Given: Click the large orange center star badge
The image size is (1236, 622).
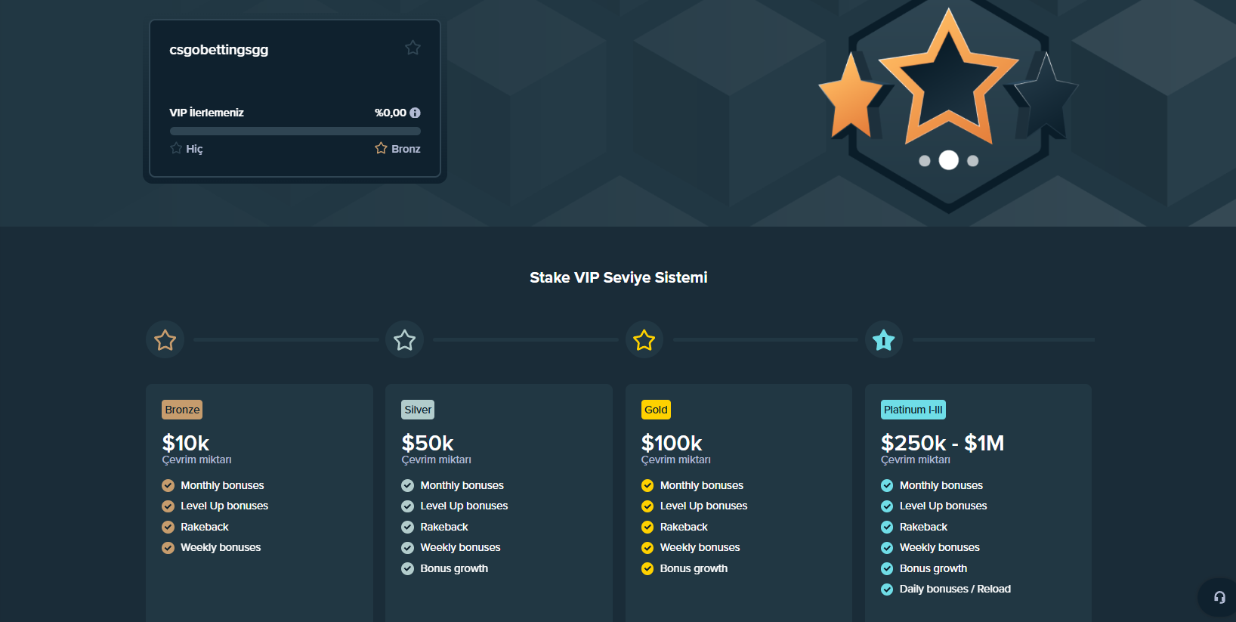Looking at the screenshot, I should [x=948, y=79].
